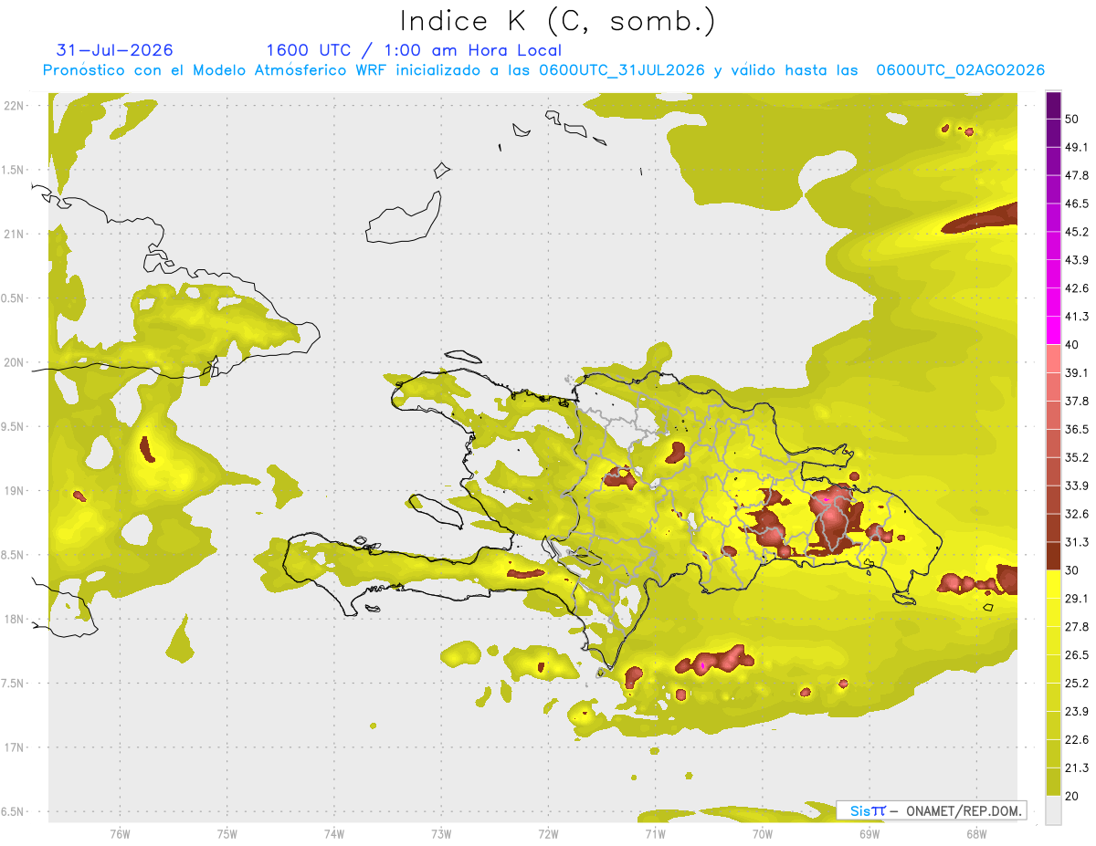Select the '19N' latitude axis label
Image resolution: width=1096 pixels, height=846 pixels.
click(13, 490)
